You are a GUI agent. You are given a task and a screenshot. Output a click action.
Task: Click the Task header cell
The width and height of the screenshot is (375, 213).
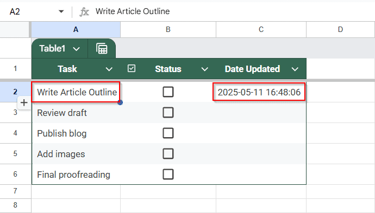click(76, 69)
